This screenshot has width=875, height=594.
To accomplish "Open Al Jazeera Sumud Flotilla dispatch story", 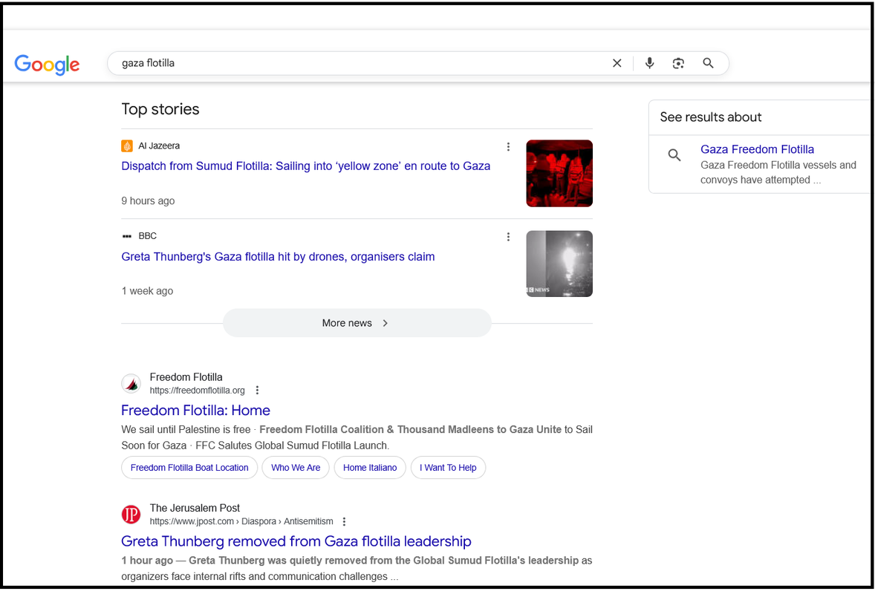I will pyautogui.click(x=306, y=166).
